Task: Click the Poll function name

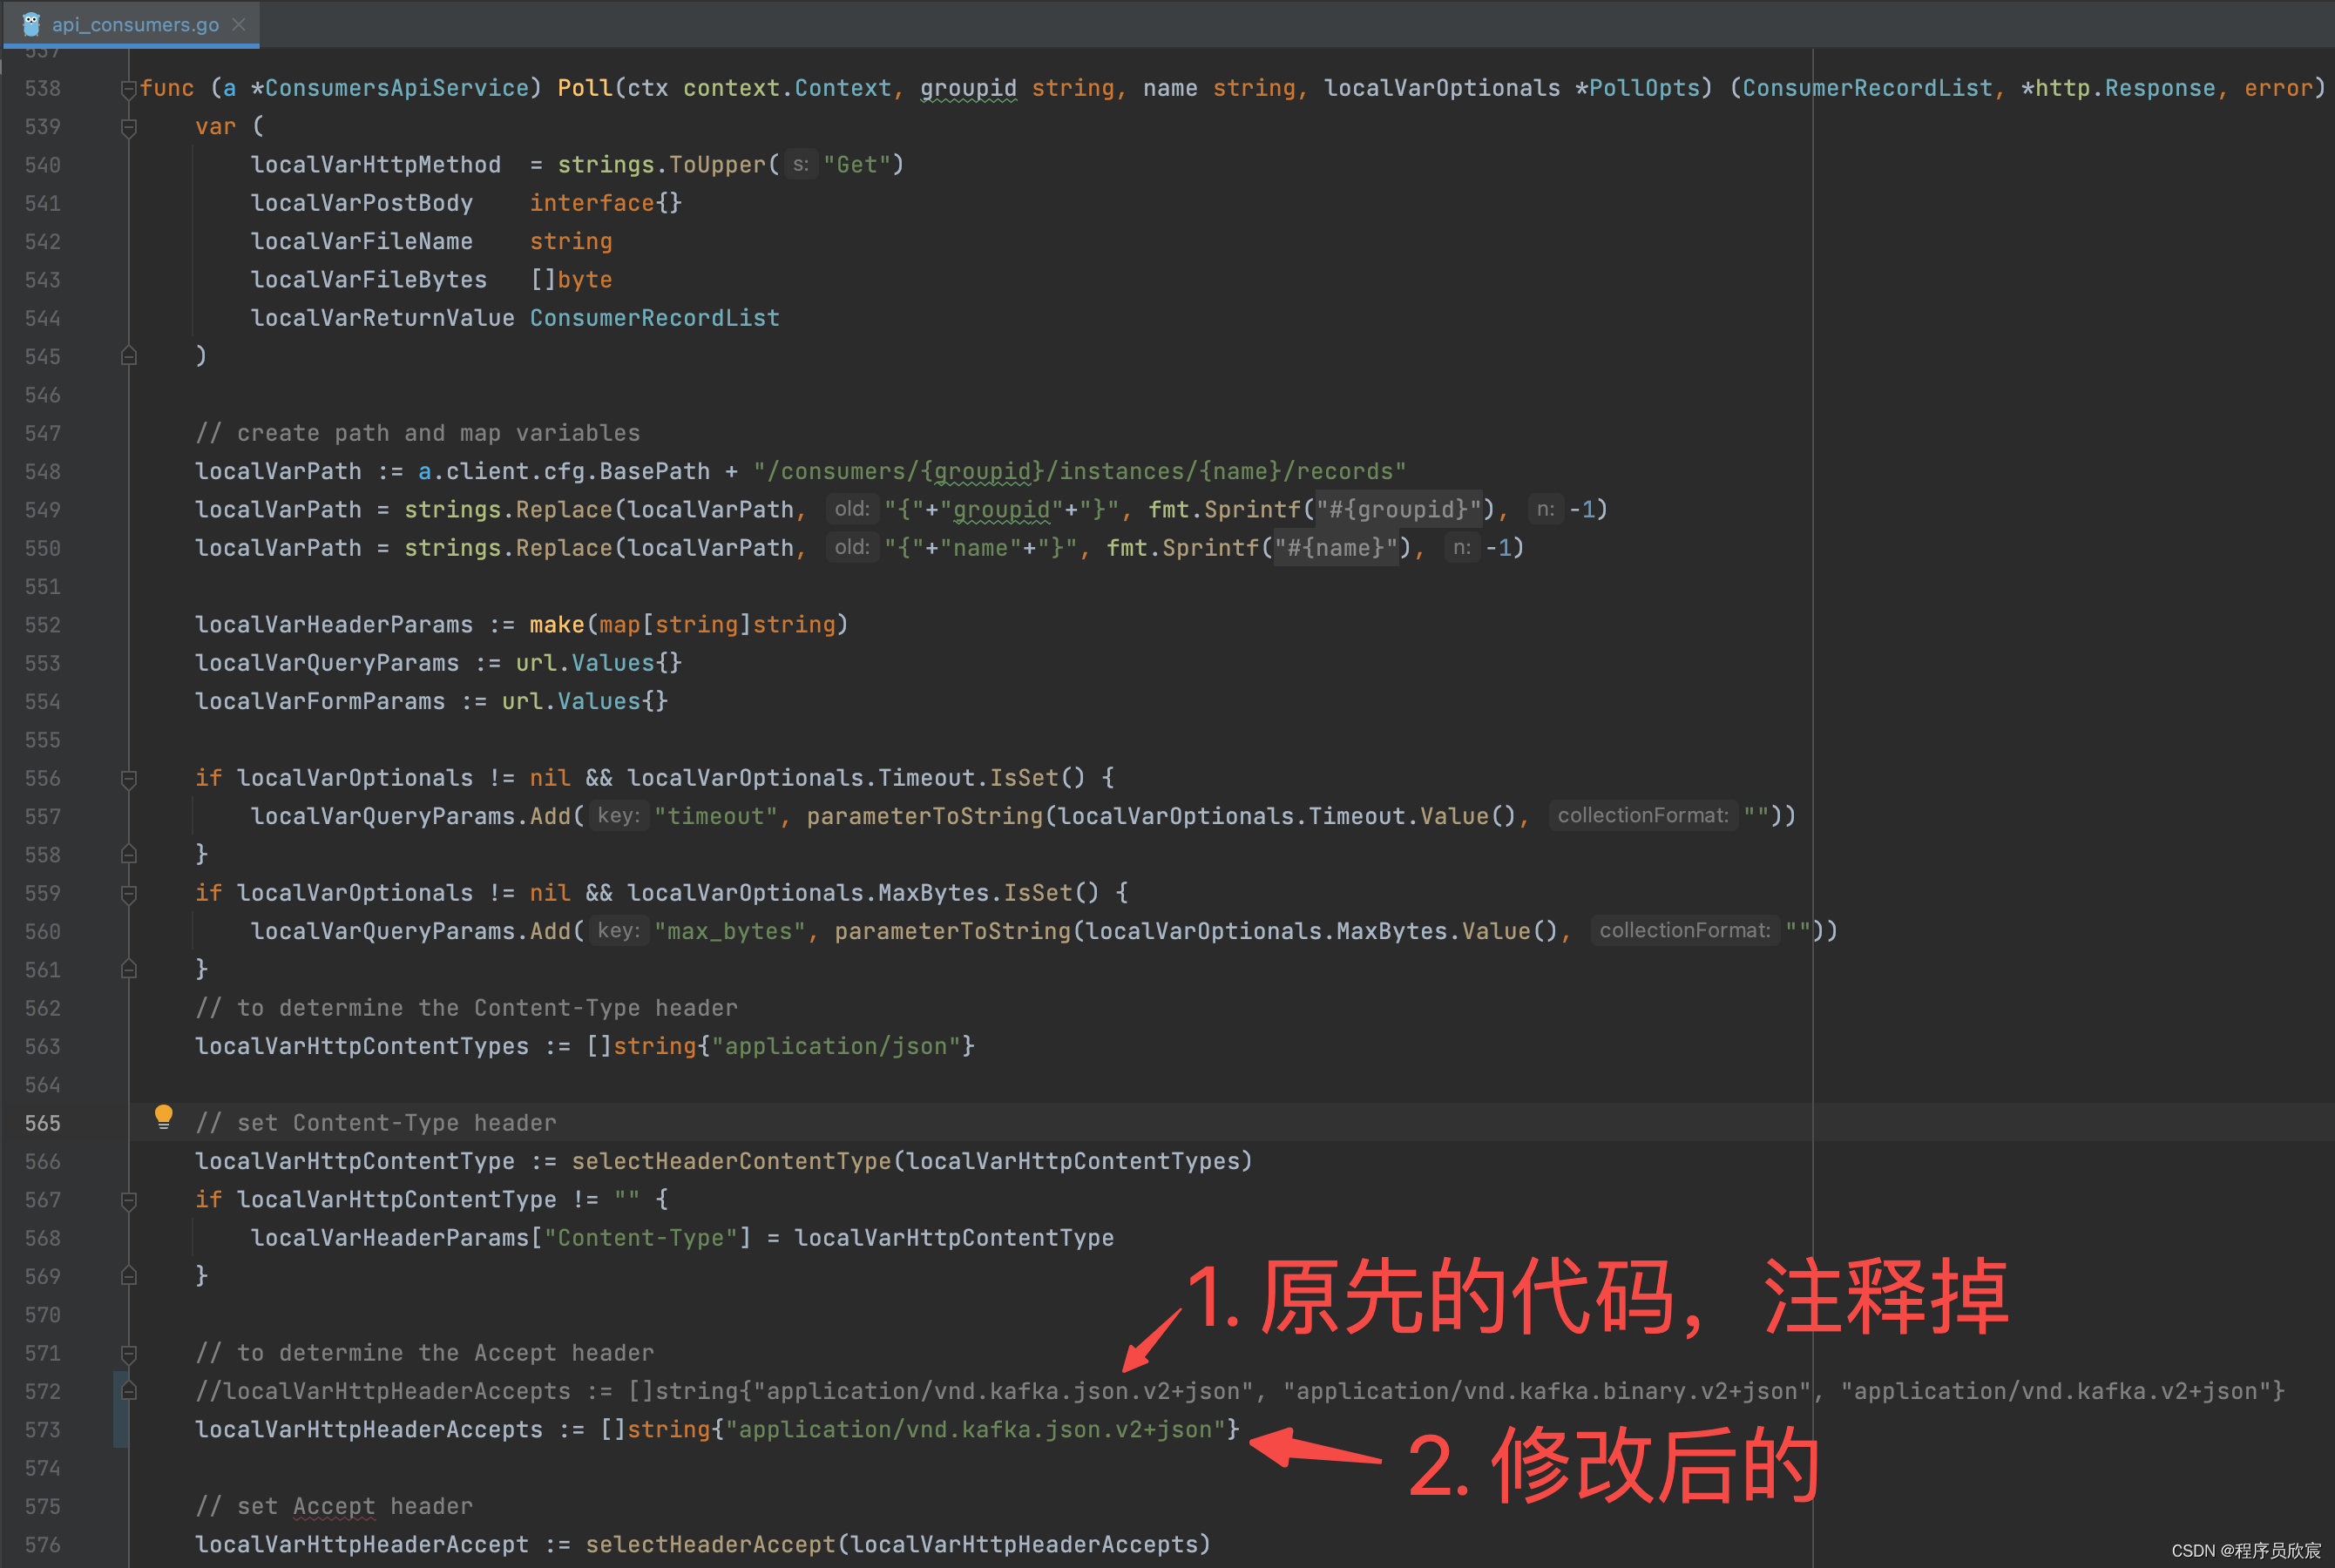Action: coord(585,88)
